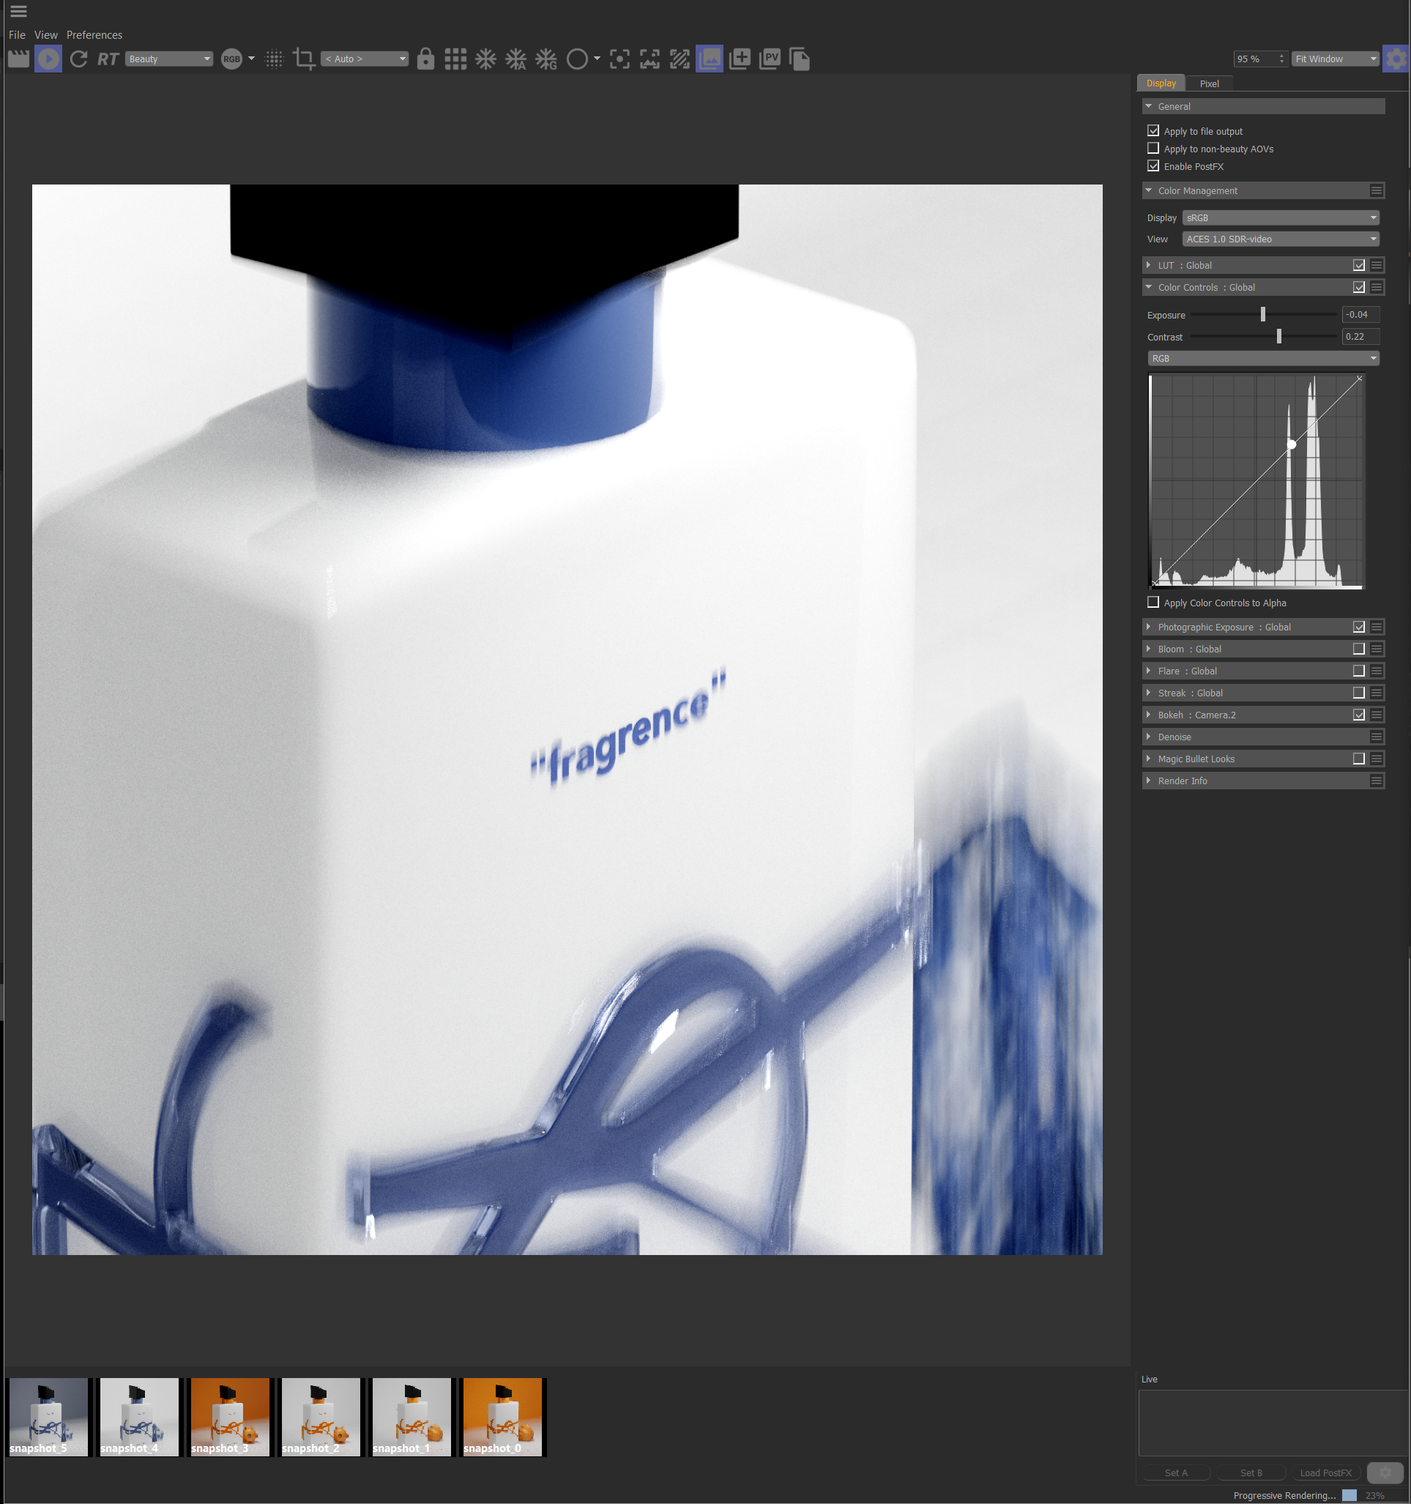Toggle the RT render mode

[x=108, y=59]
